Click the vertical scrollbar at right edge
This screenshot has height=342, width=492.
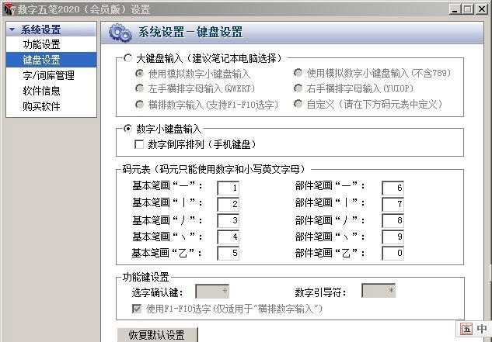click(x=490, y=272)
